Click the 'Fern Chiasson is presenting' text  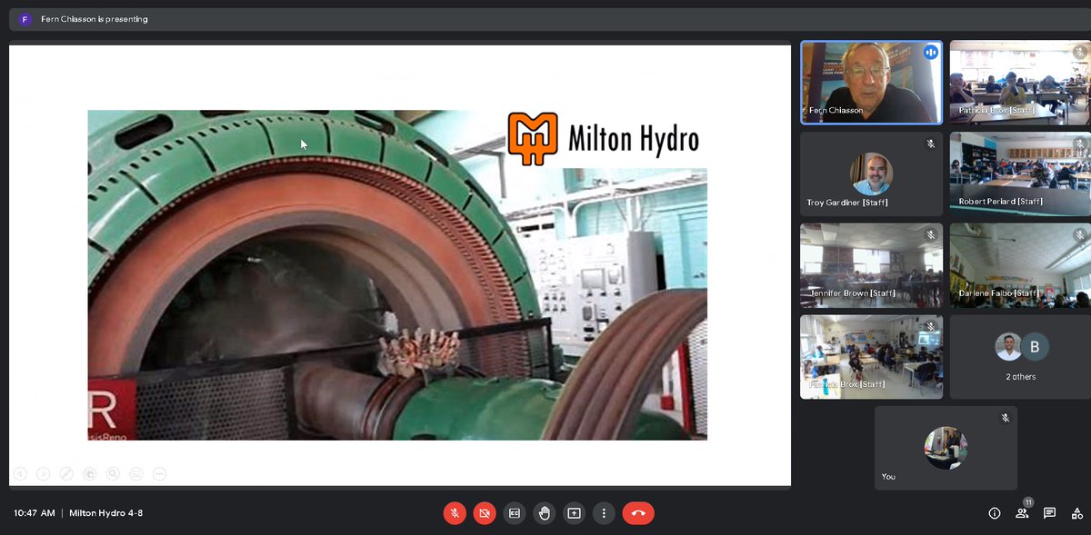95,19
